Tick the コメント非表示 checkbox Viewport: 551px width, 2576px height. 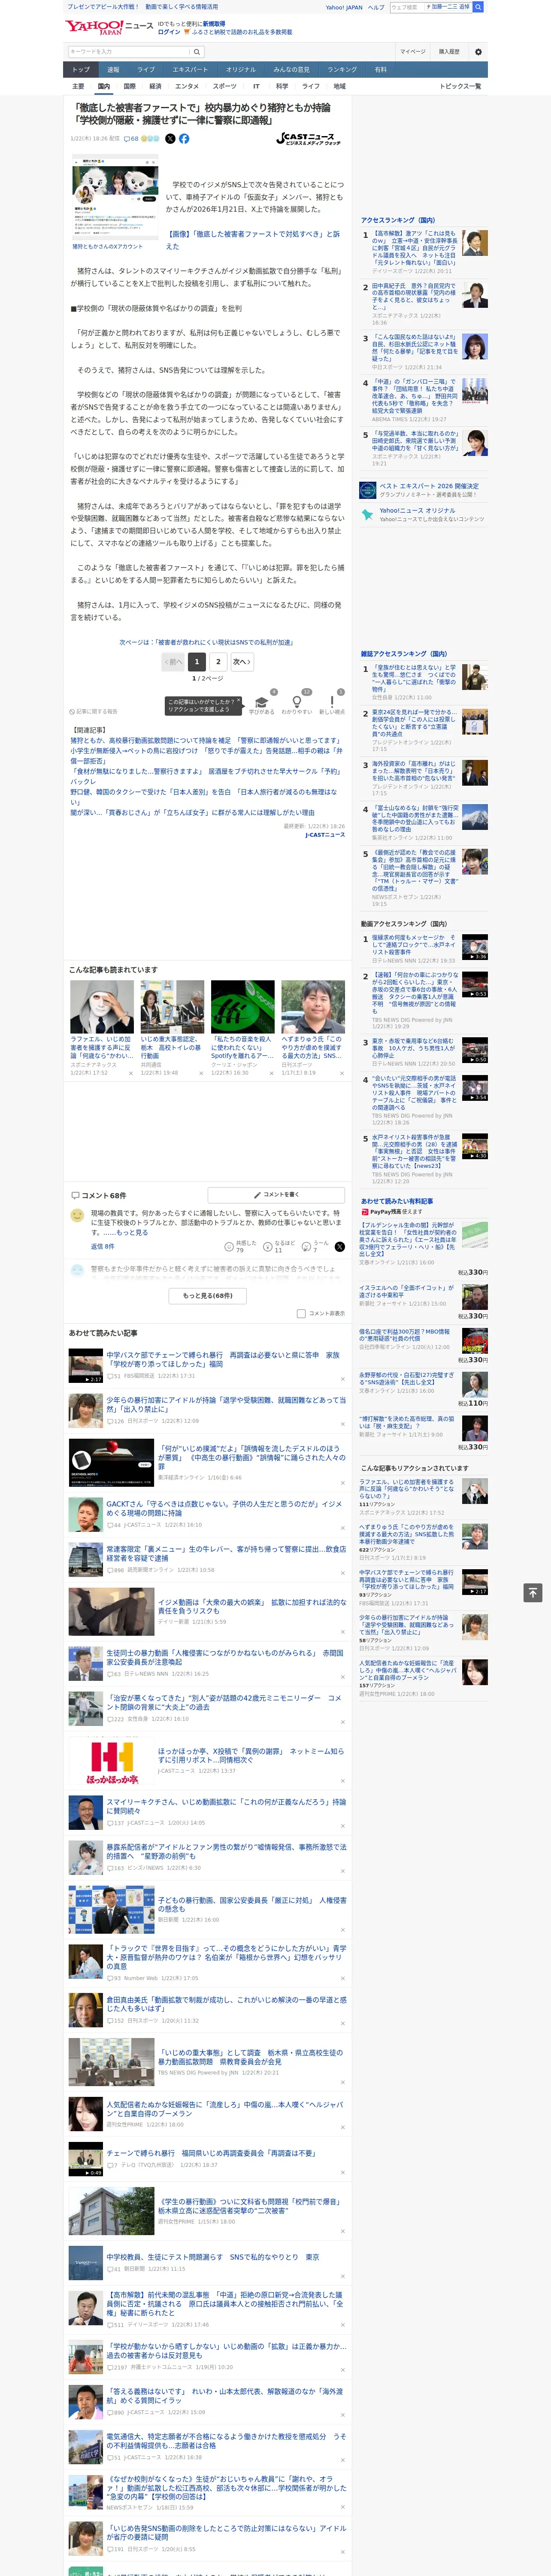(301, 1314)
